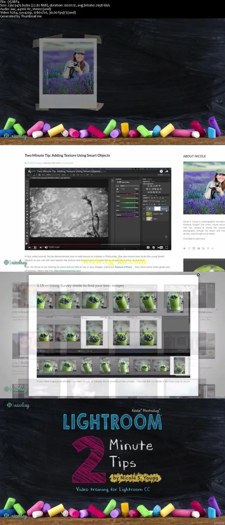The width and height of the screenshot is (225, 525).
Task: Open Nicole's Pinterest icon link
Action: 208,249
